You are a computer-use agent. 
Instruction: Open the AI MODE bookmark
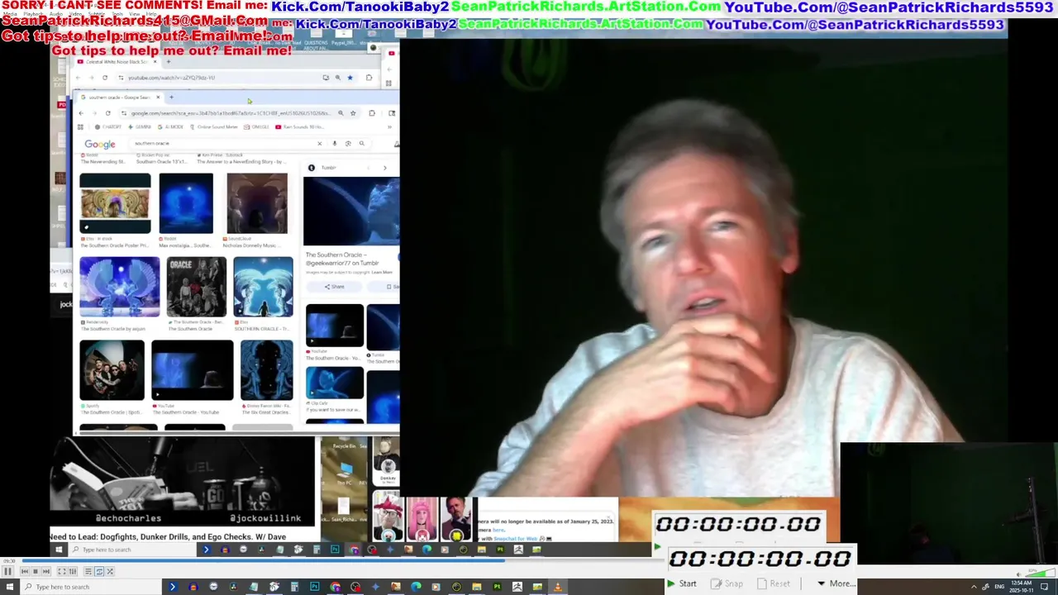(171, 127)
